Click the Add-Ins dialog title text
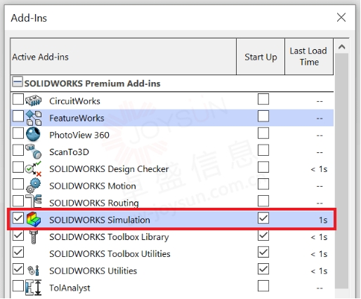 29,18
